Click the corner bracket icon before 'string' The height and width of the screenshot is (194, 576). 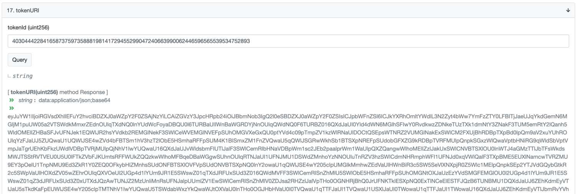pos(9,76)
